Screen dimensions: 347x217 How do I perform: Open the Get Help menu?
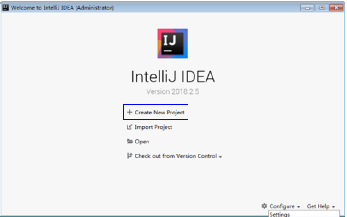click(318, 206)
